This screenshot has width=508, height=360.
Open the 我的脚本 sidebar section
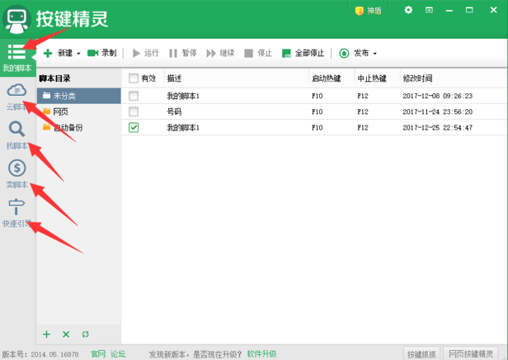tap(17, 58)
